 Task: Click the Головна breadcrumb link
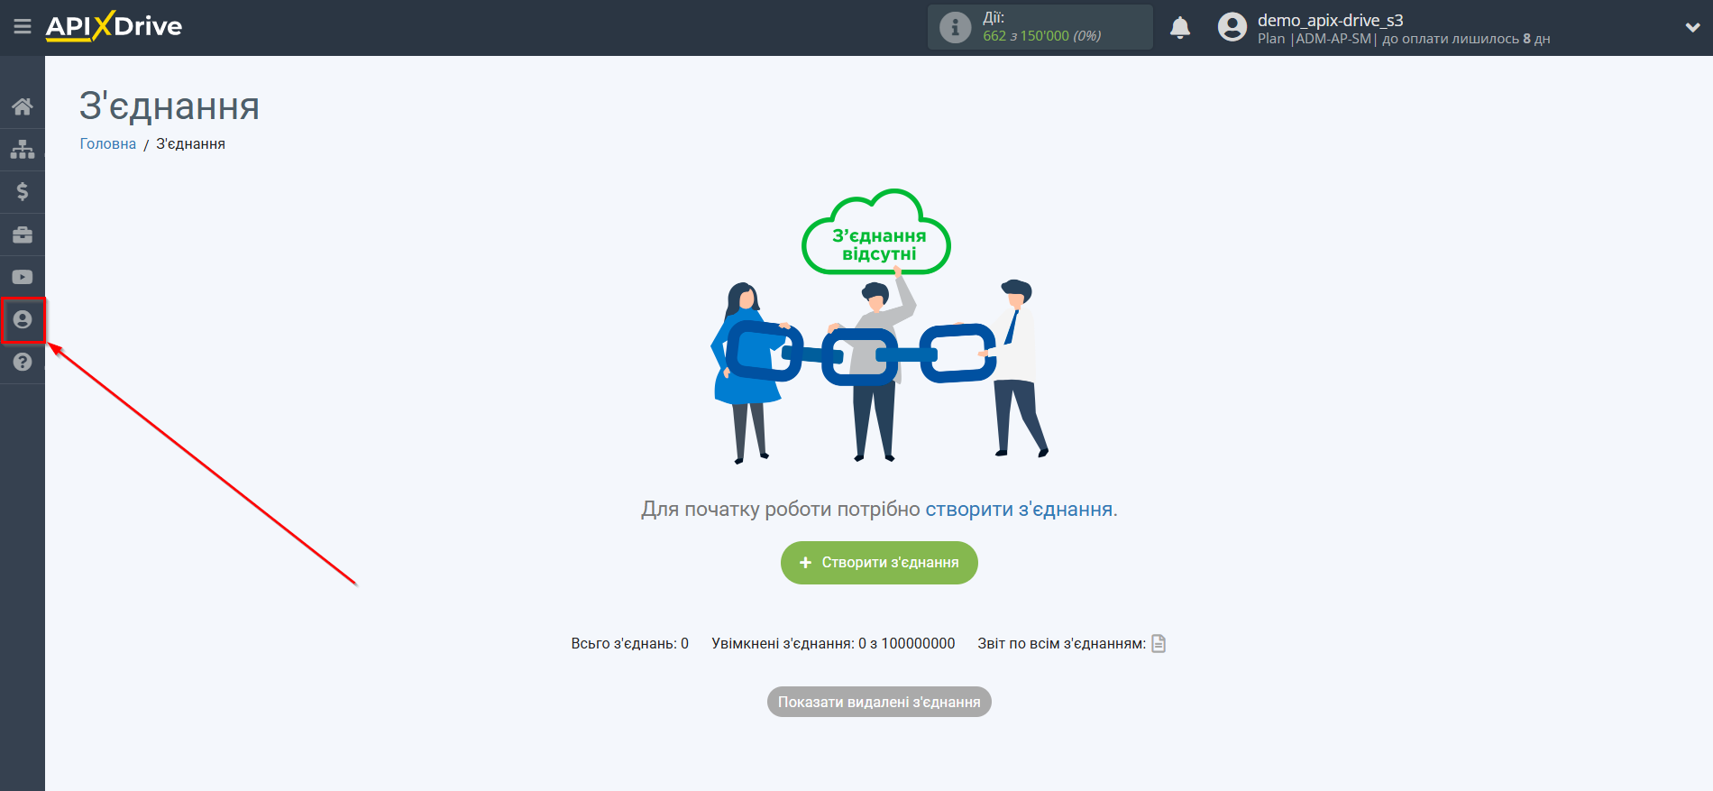click(x=108, y=144)
